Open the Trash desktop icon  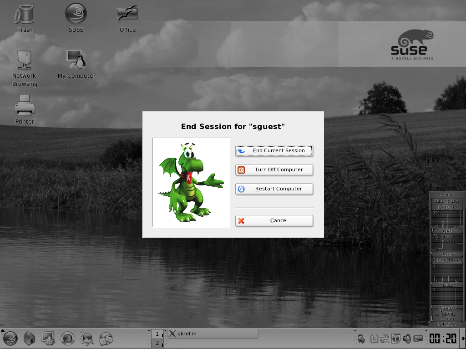tap(25, 18)
